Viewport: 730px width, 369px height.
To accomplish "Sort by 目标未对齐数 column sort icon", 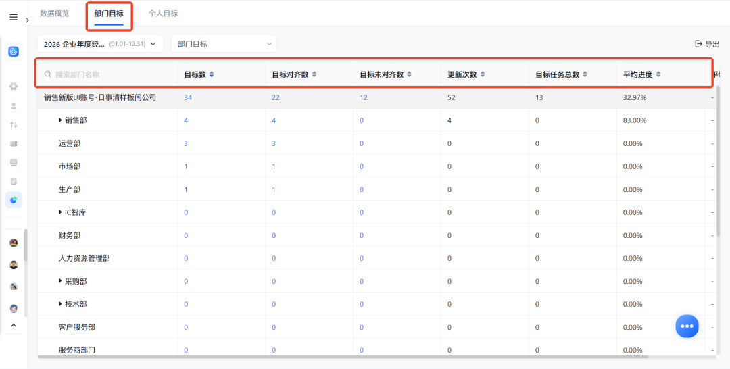I will pyautogui.click(x=409, y=74).
